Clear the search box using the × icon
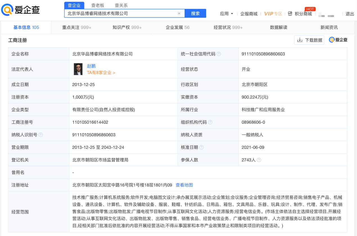Viewport: 357px width, 236px height. 179,13
